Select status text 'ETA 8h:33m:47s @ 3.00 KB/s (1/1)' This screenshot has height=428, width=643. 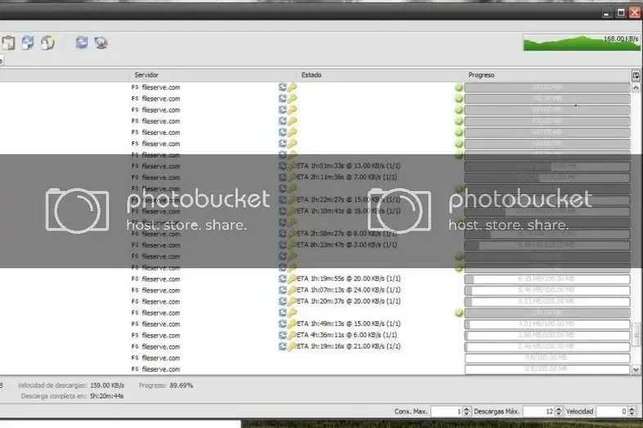[x=347, y=245]
